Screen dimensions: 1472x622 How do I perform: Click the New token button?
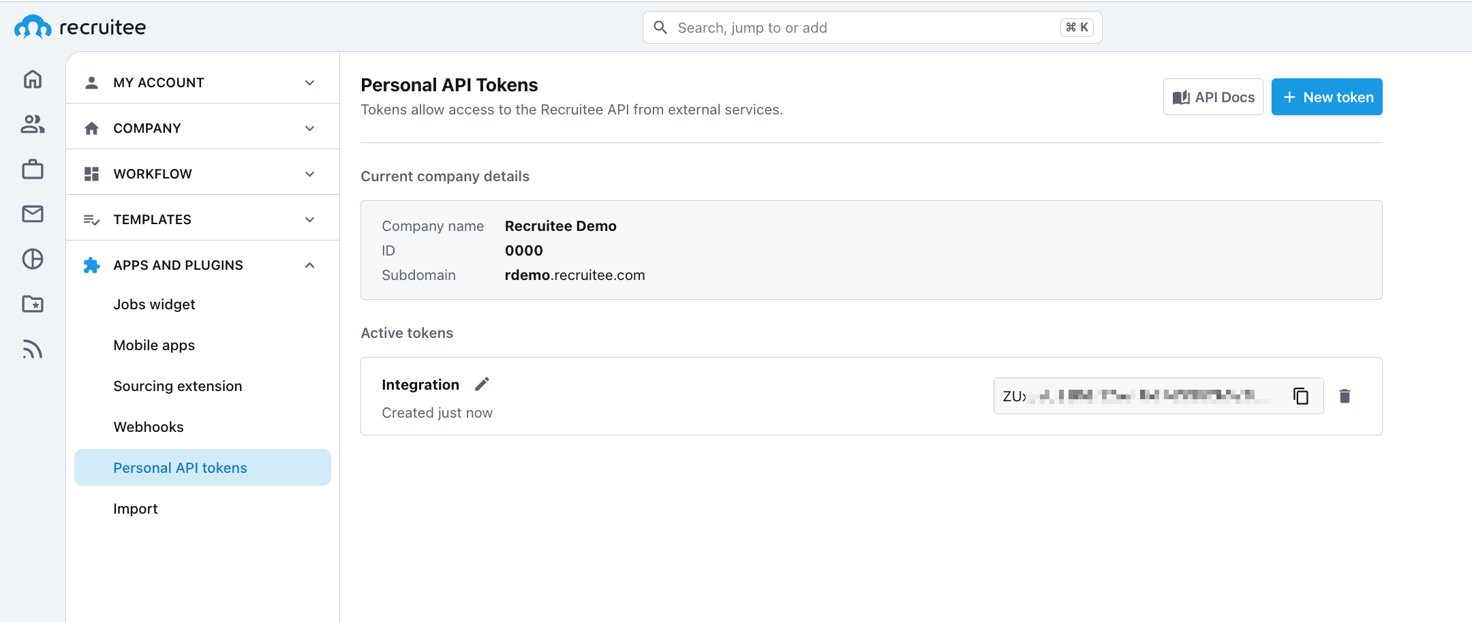coord(1326,97)
